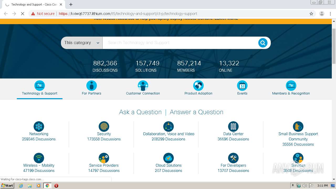
Task: Open the Wireless - Mobility text link
Action: (39, 165)
